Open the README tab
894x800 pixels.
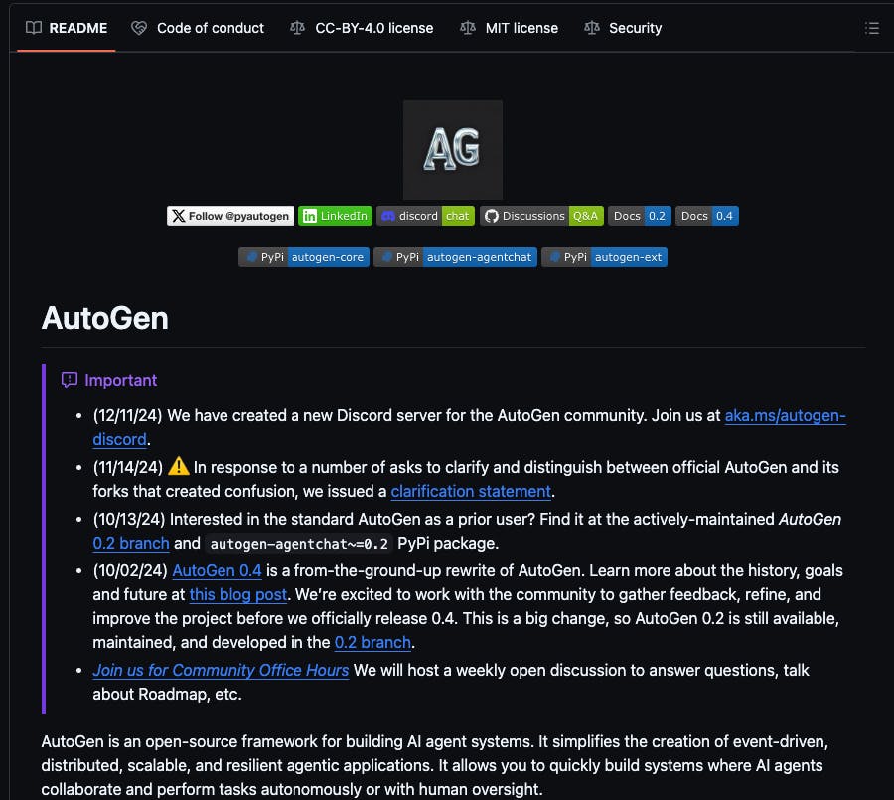coord(67,28)
